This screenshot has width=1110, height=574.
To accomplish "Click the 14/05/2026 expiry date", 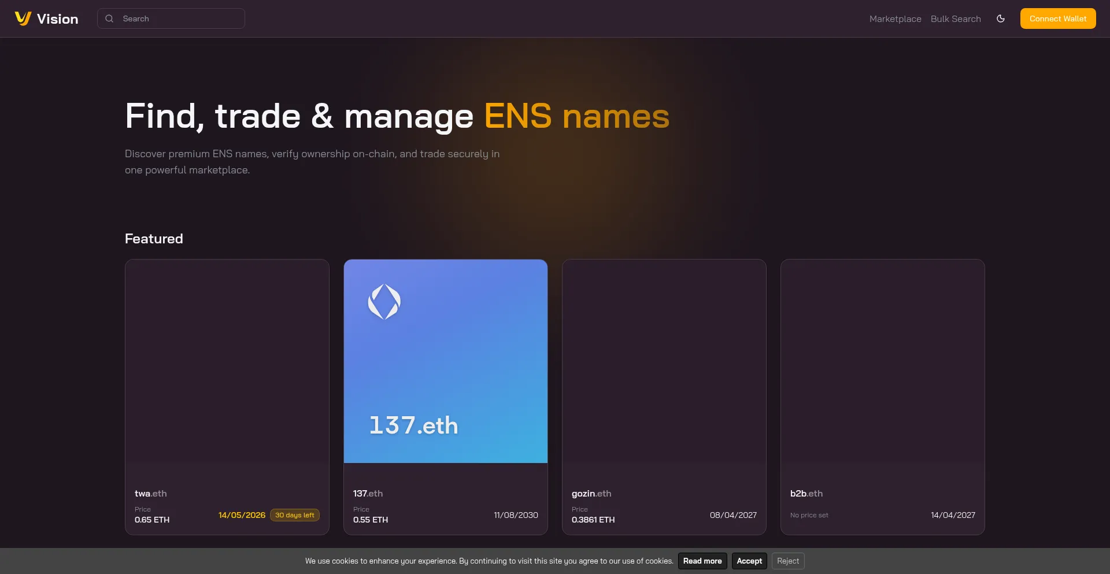I will pyautogui.click(x=242, y=515).
